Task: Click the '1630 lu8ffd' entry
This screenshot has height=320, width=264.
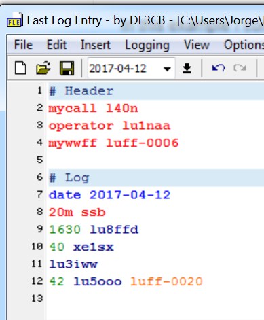Action: pos(94,230)
